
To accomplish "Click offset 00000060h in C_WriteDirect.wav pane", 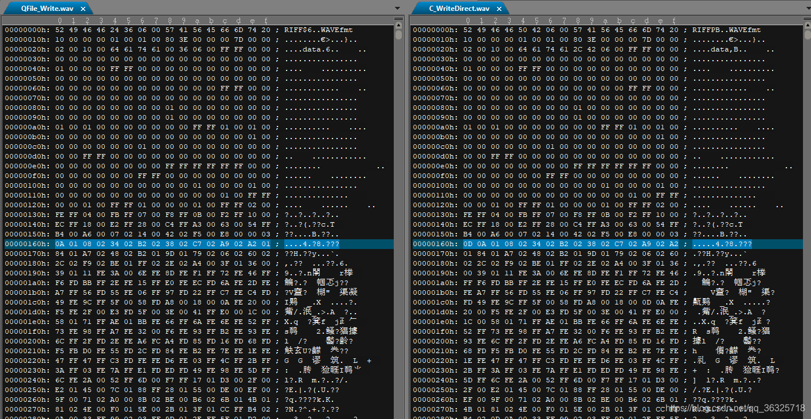I will [436, 88].
